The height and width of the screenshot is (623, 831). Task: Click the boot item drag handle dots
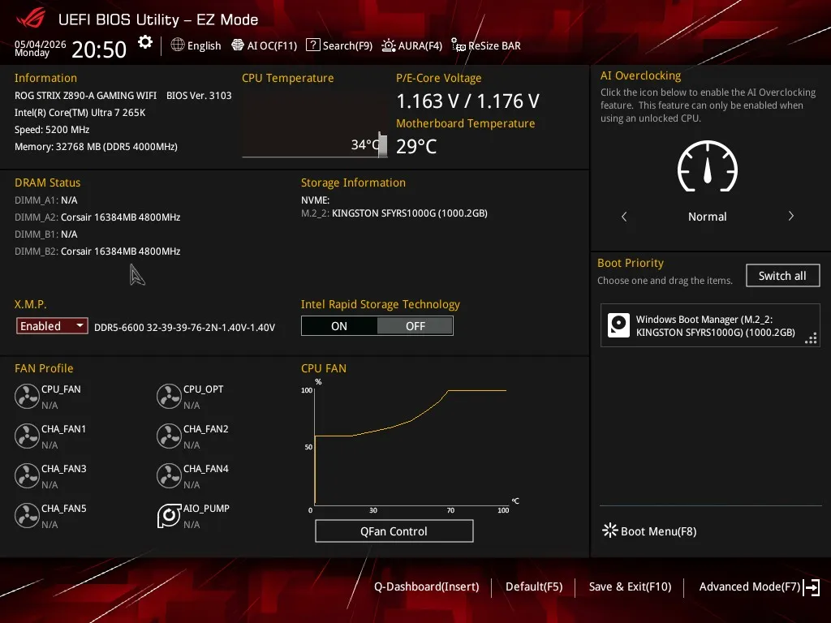pos(811,338)
